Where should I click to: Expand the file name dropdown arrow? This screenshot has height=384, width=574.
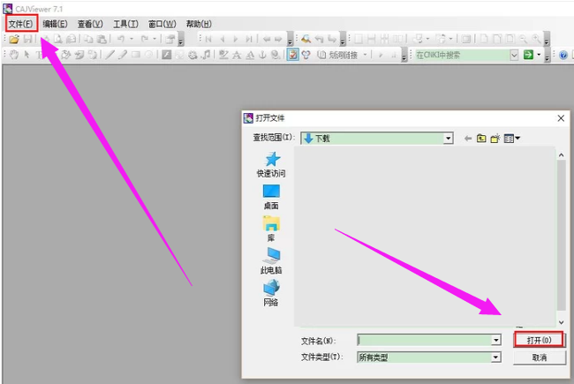coord(496,340)
